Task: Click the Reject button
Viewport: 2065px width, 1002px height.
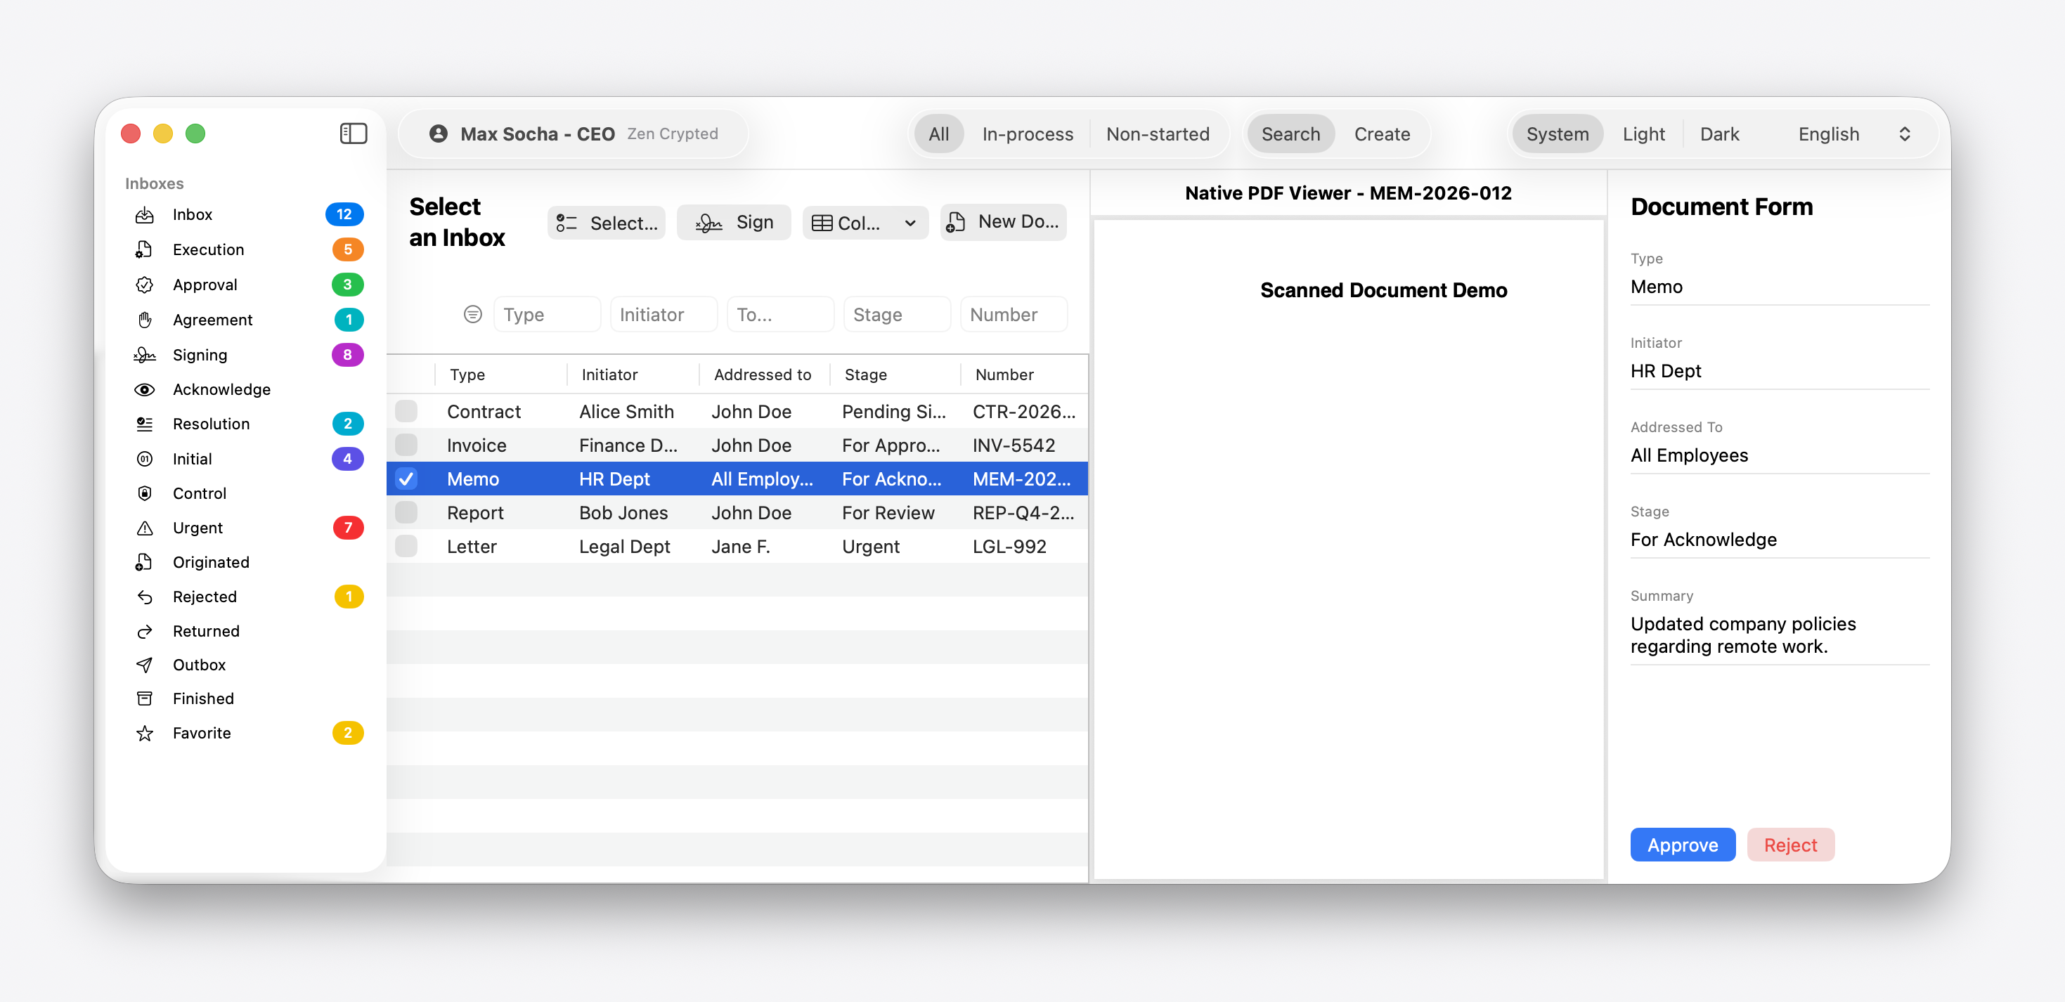Action: point(1789,845)
